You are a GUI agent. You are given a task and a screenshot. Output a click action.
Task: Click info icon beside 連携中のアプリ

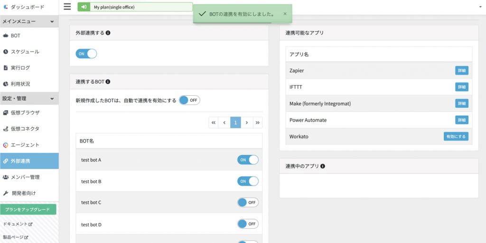click(323, 166)
